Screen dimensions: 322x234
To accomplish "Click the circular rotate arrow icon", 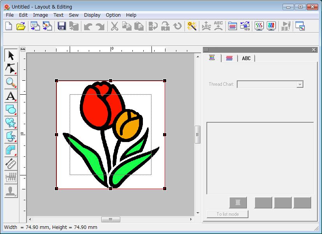I will [x=178, y=26].
